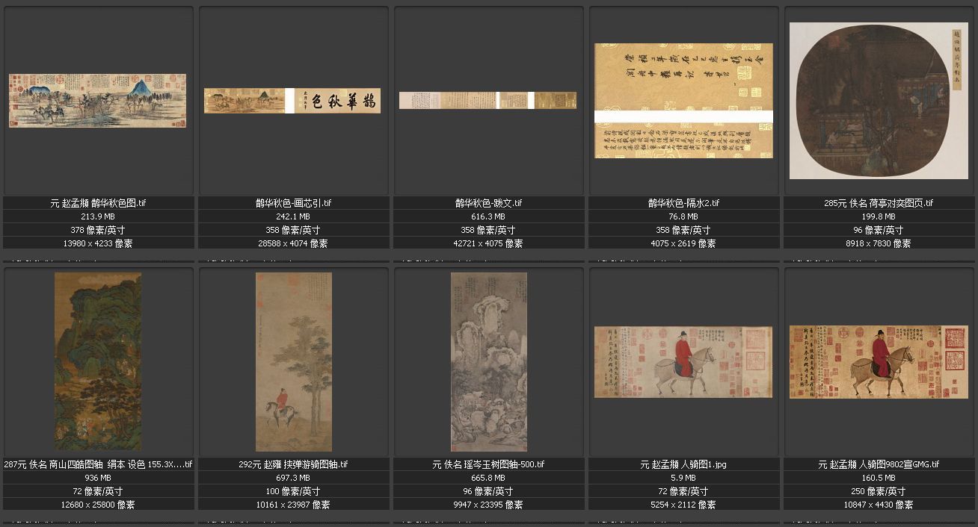
Task: Click the 936 MB file size text
Action: tap(98, 478)
